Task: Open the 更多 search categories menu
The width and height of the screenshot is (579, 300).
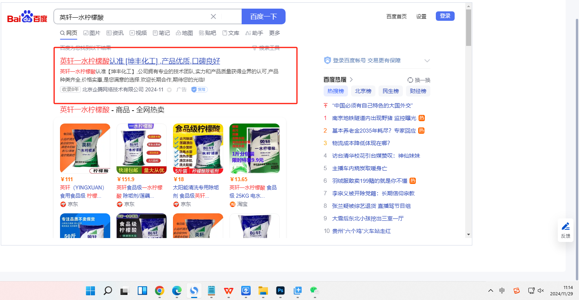Action: [x=275, y=33]
